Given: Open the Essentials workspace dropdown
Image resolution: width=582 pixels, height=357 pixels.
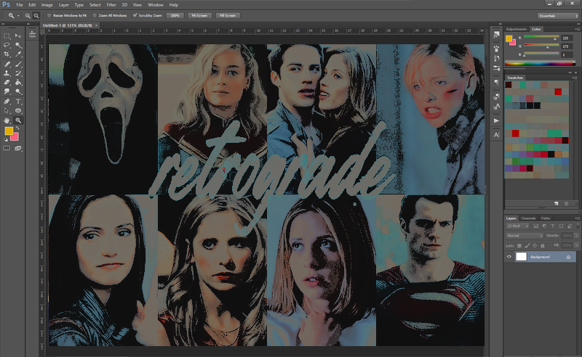Looking at the screenshot, I should 557,15.
